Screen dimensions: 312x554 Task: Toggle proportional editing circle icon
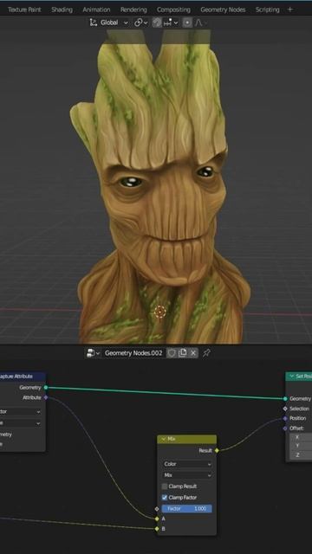click(x=187, y=23)
